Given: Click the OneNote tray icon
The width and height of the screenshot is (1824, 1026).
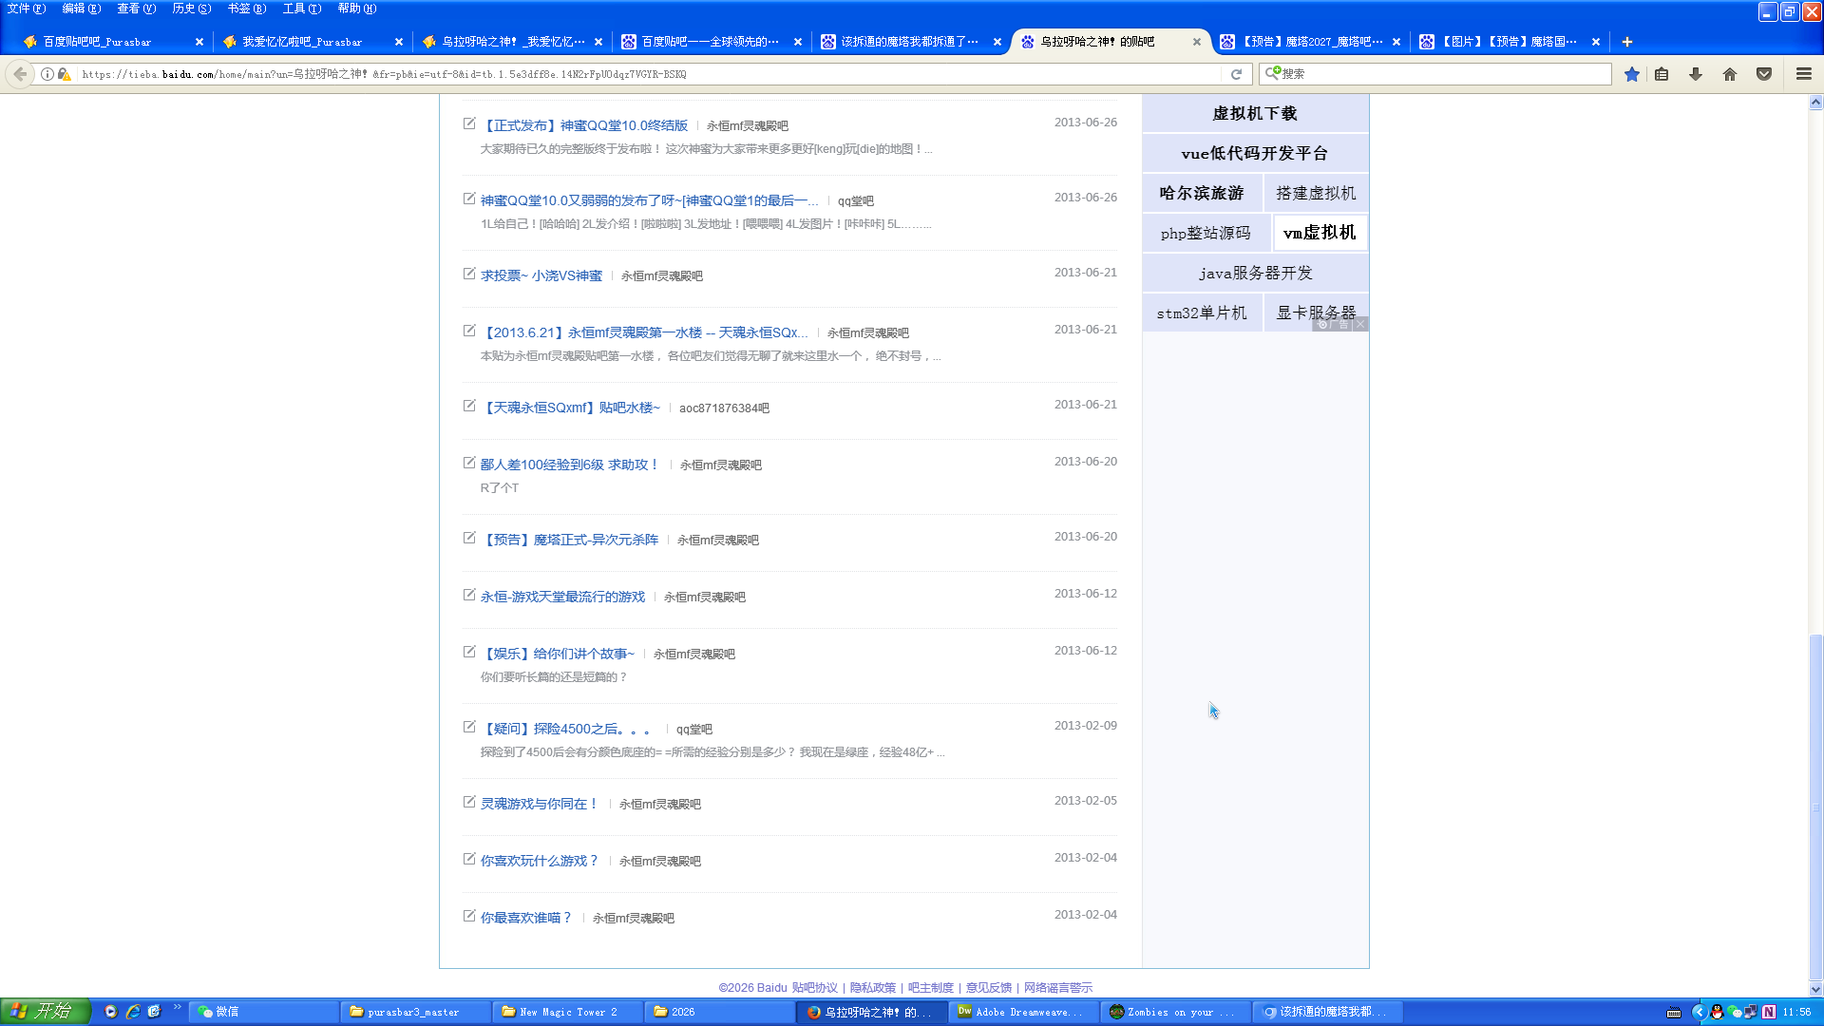Looking at the screenshot, I should point(1769,1012).
